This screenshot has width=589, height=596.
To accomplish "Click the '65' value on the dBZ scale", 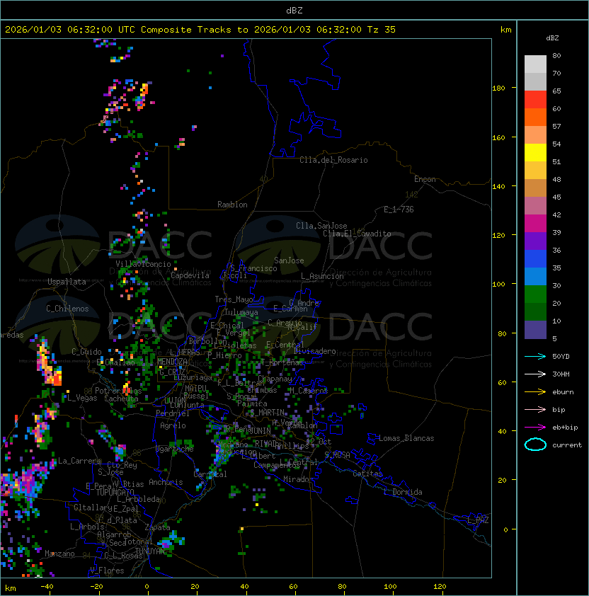I will tap(556, 91).
